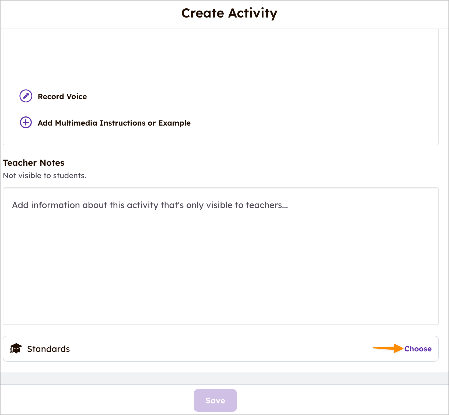
Task: Select the Standards label text
Action: coord(48,349)
